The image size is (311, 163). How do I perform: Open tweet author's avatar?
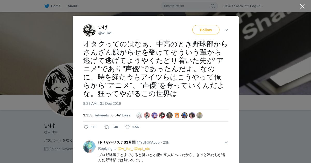[89, 30]
